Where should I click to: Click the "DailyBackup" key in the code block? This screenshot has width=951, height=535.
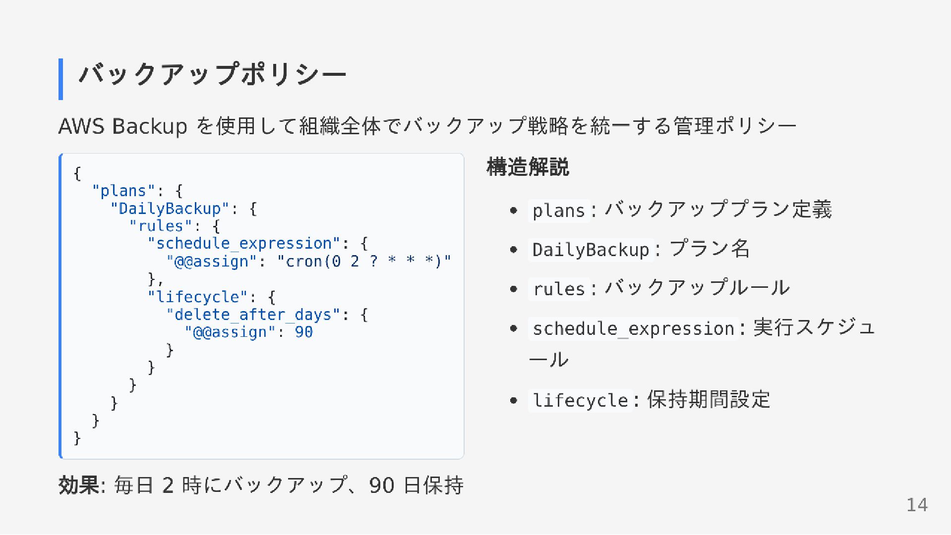tap(170, 209)
